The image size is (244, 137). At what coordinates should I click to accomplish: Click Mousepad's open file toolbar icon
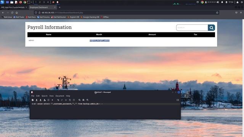(37, 100)
